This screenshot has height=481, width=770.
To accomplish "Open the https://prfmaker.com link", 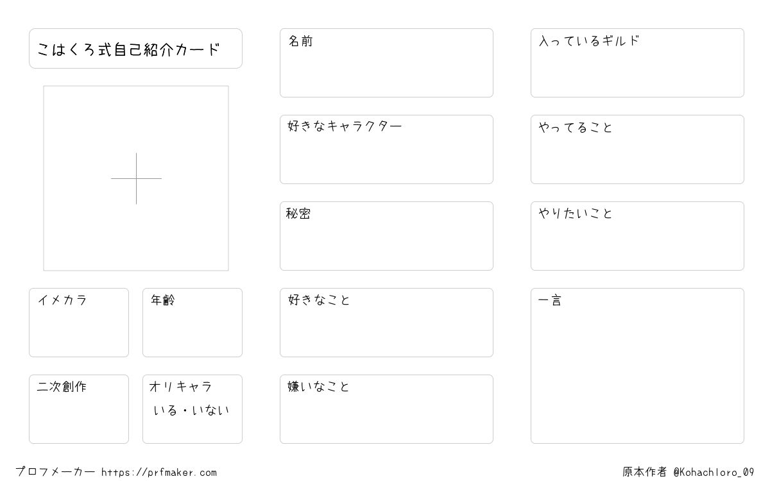I will coord(159,473).
